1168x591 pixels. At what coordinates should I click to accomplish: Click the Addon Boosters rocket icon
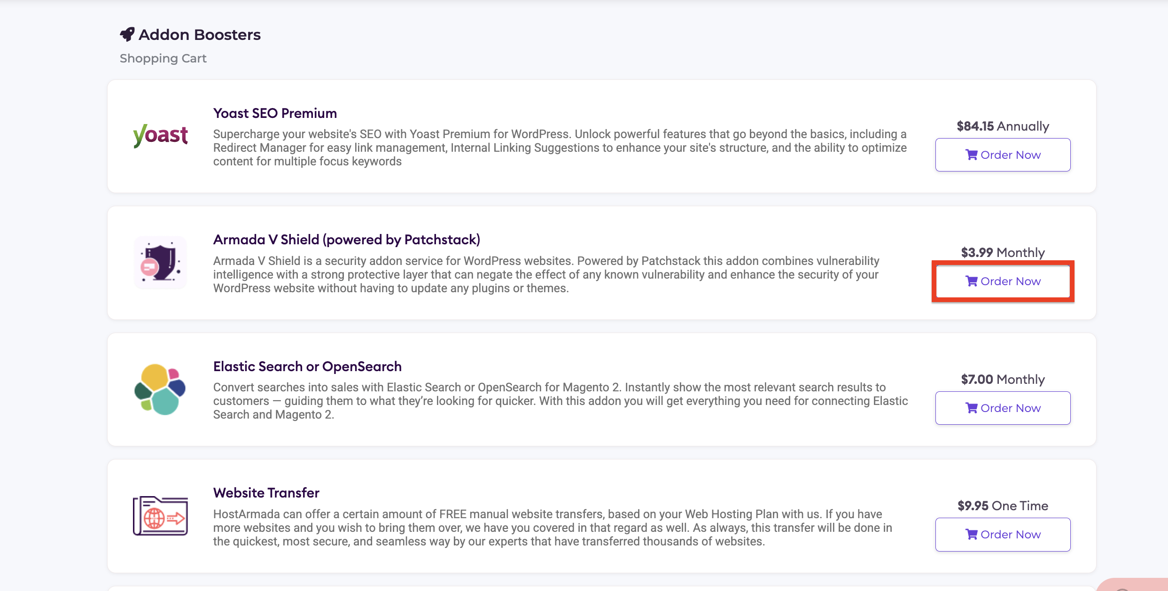[x=127, y=34]
